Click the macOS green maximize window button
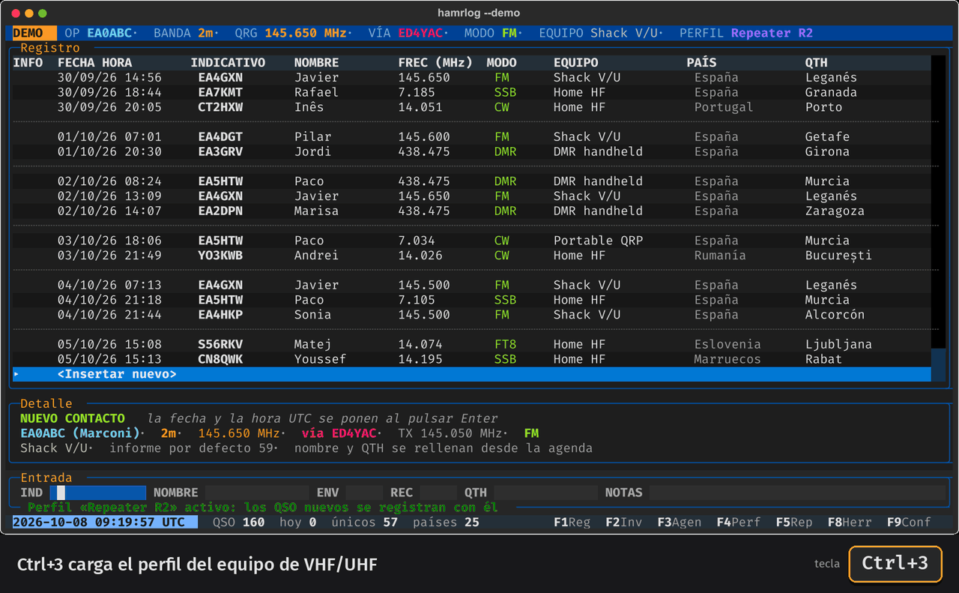 (x=43, y=13)
